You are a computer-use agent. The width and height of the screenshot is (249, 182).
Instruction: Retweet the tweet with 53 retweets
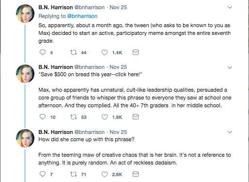(74, 117)
